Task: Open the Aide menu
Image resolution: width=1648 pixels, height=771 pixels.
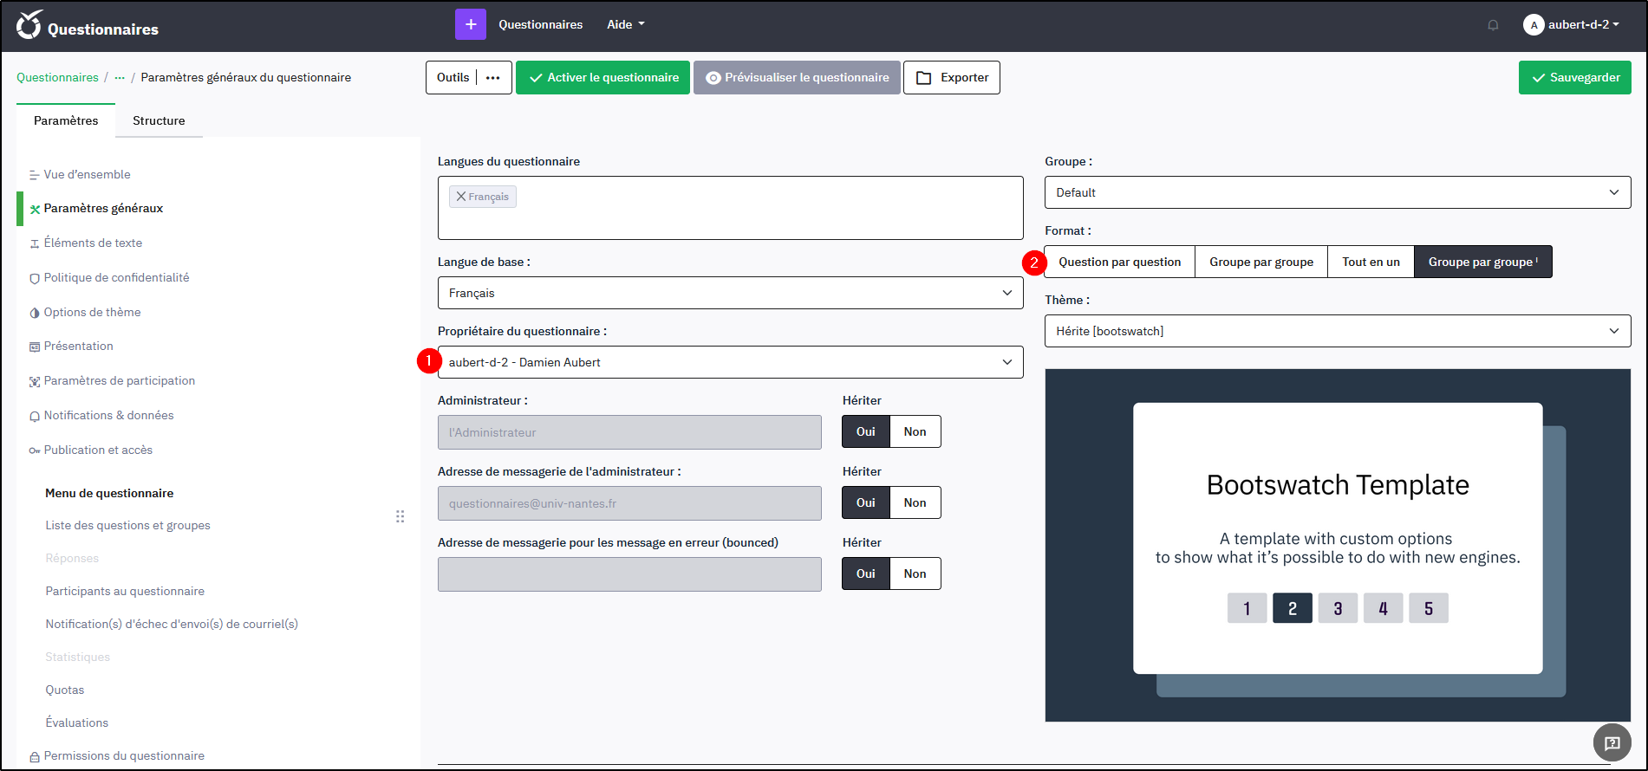Action: tap(625, 24)
